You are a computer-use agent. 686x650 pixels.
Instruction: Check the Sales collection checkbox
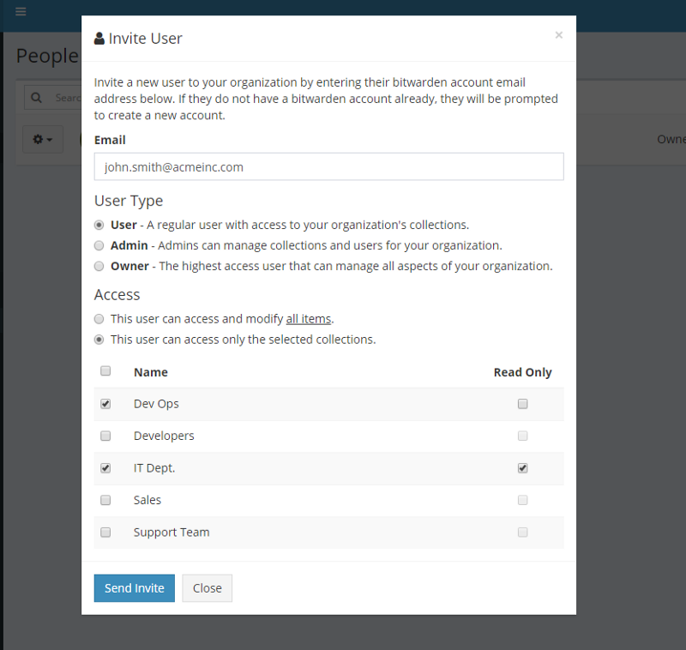(105, 500)
